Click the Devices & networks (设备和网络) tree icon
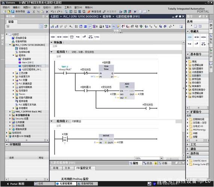Viewport: 214px width, 187px height. click(13, 41)
